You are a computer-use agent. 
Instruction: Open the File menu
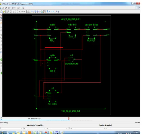(x=3, y=8)
